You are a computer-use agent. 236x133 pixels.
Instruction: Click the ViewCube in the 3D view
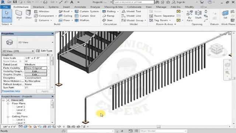click(216, 49)
